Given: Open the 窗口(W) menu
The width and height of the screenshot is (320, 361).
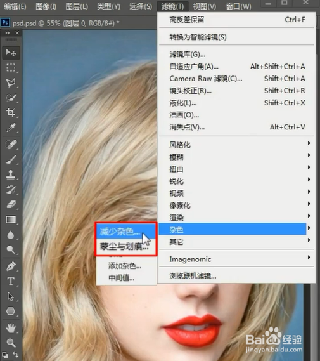Looking at the screenshot, I should click(x=238, y=6).
